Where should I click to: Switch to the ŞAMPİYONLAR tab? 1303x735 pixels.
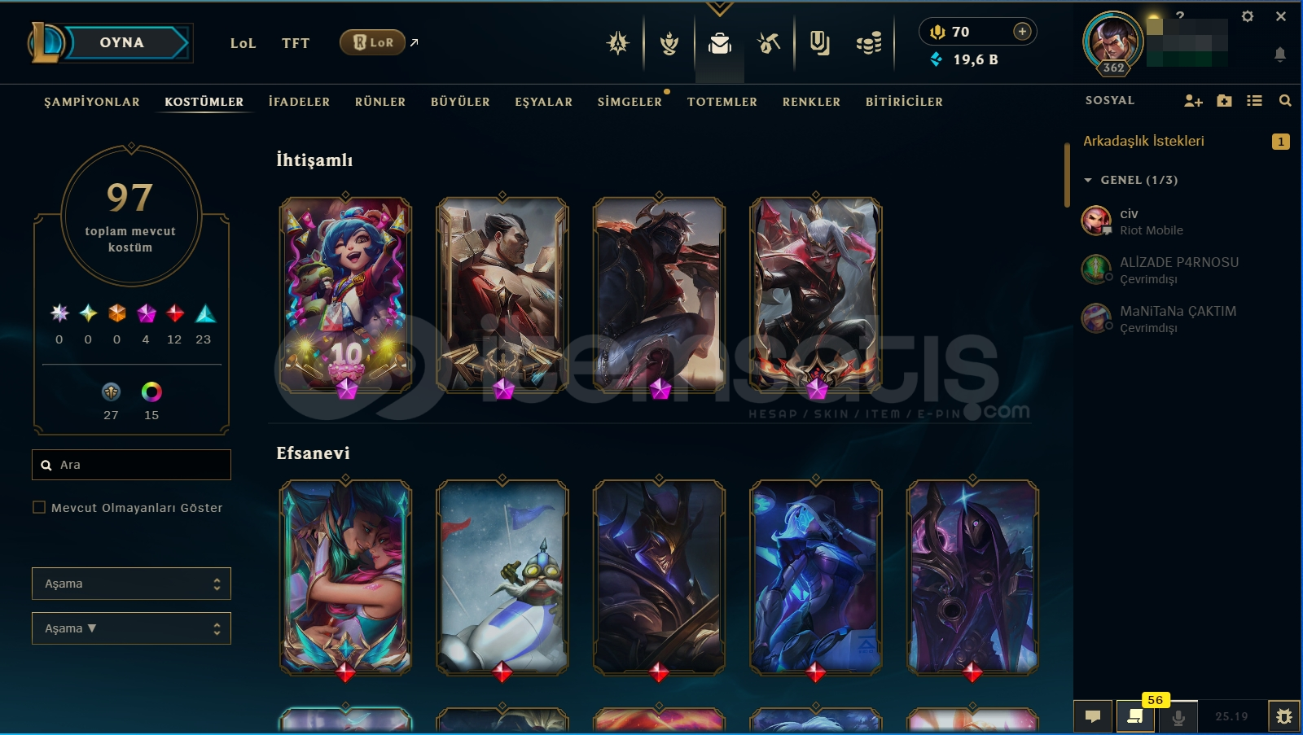point(92,102)
